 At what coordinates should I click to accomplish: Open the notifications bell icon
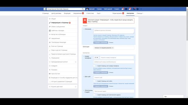click(x=130, y=9)
